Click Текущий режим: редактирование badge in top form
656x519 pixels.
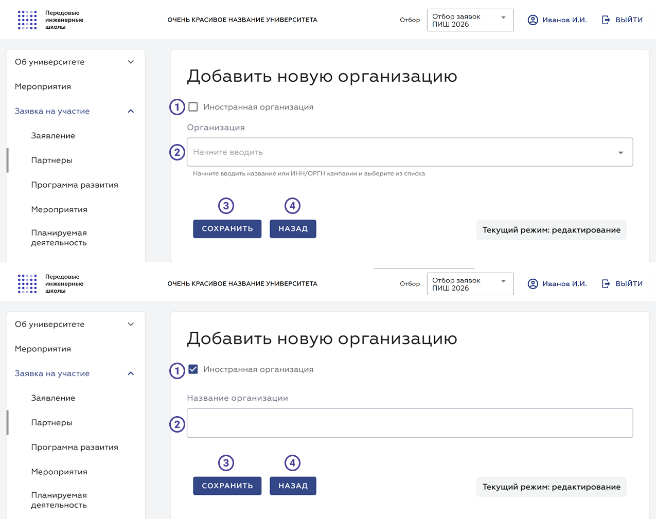[x=551, y=230]
